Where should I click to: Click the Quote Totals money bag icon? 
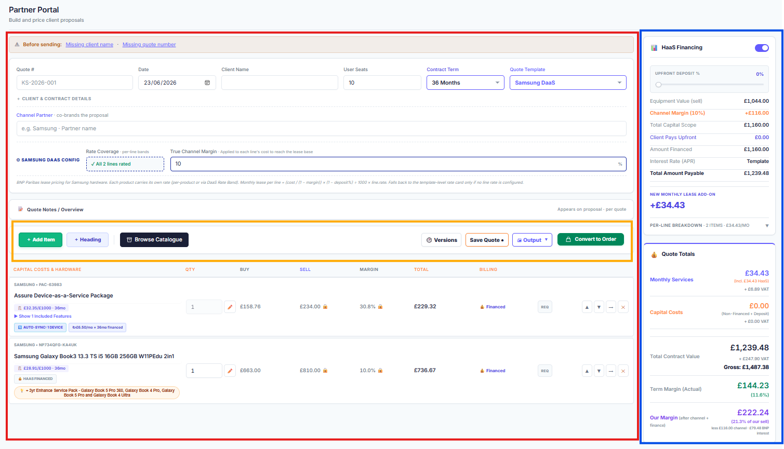click(654, 254)
